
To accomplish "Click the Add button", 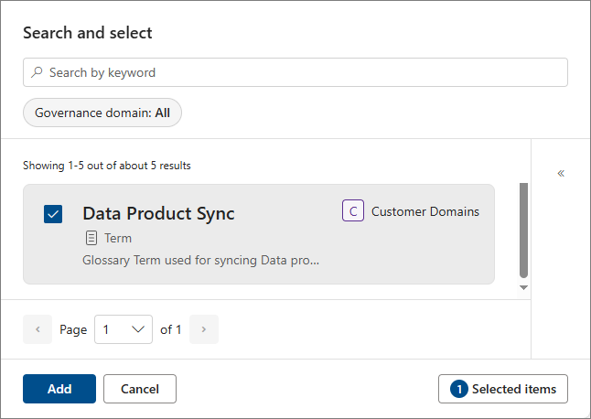I will click(59, 389).
